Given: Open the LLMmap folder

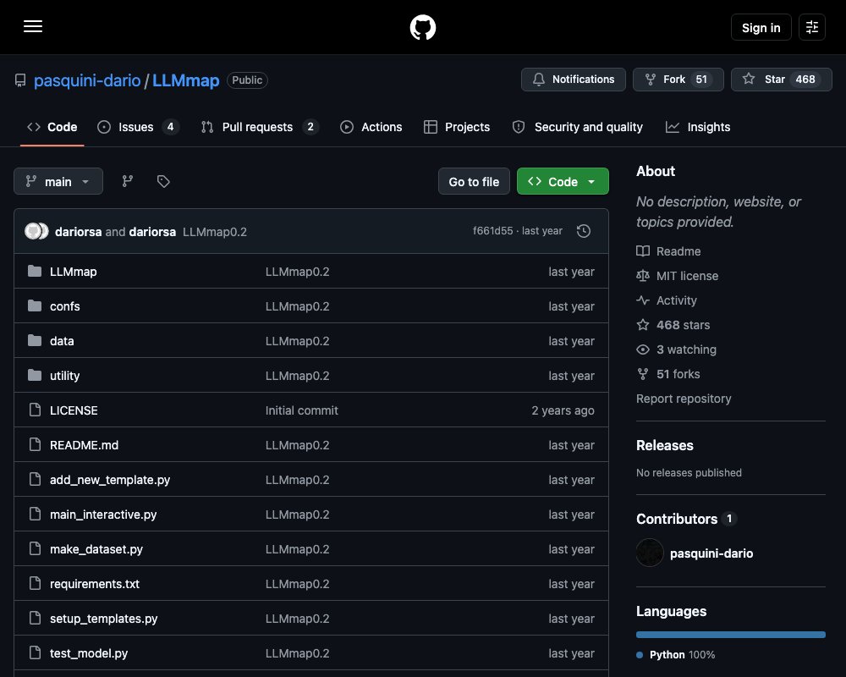Looking at the screenshot, I should (74, 272).
